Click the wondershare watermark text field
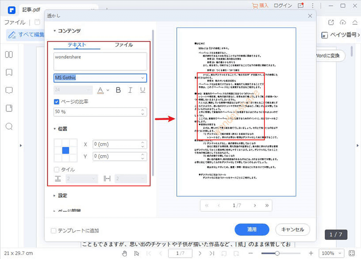This screenshot has width=361, height=259. (x=100, y=61)
